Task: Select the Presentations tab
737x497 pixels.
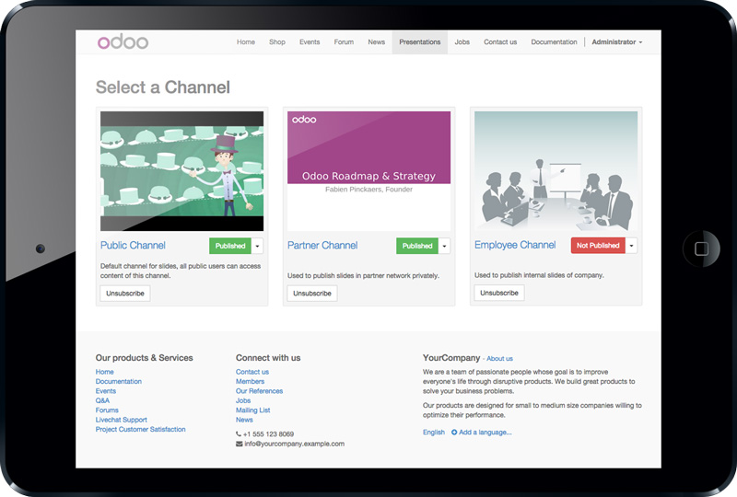Action: tap(420, 41)
